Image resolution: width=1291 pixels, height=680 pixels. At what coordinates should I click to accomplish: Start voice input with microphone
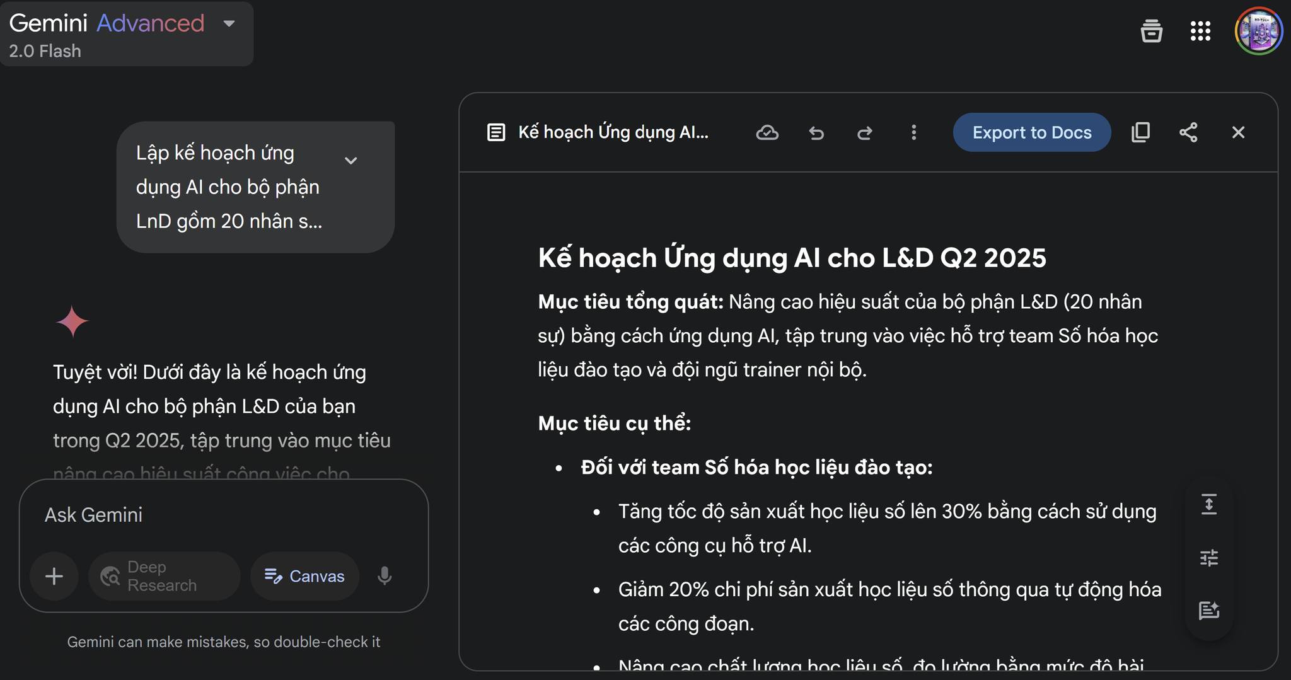click(385, 576)
